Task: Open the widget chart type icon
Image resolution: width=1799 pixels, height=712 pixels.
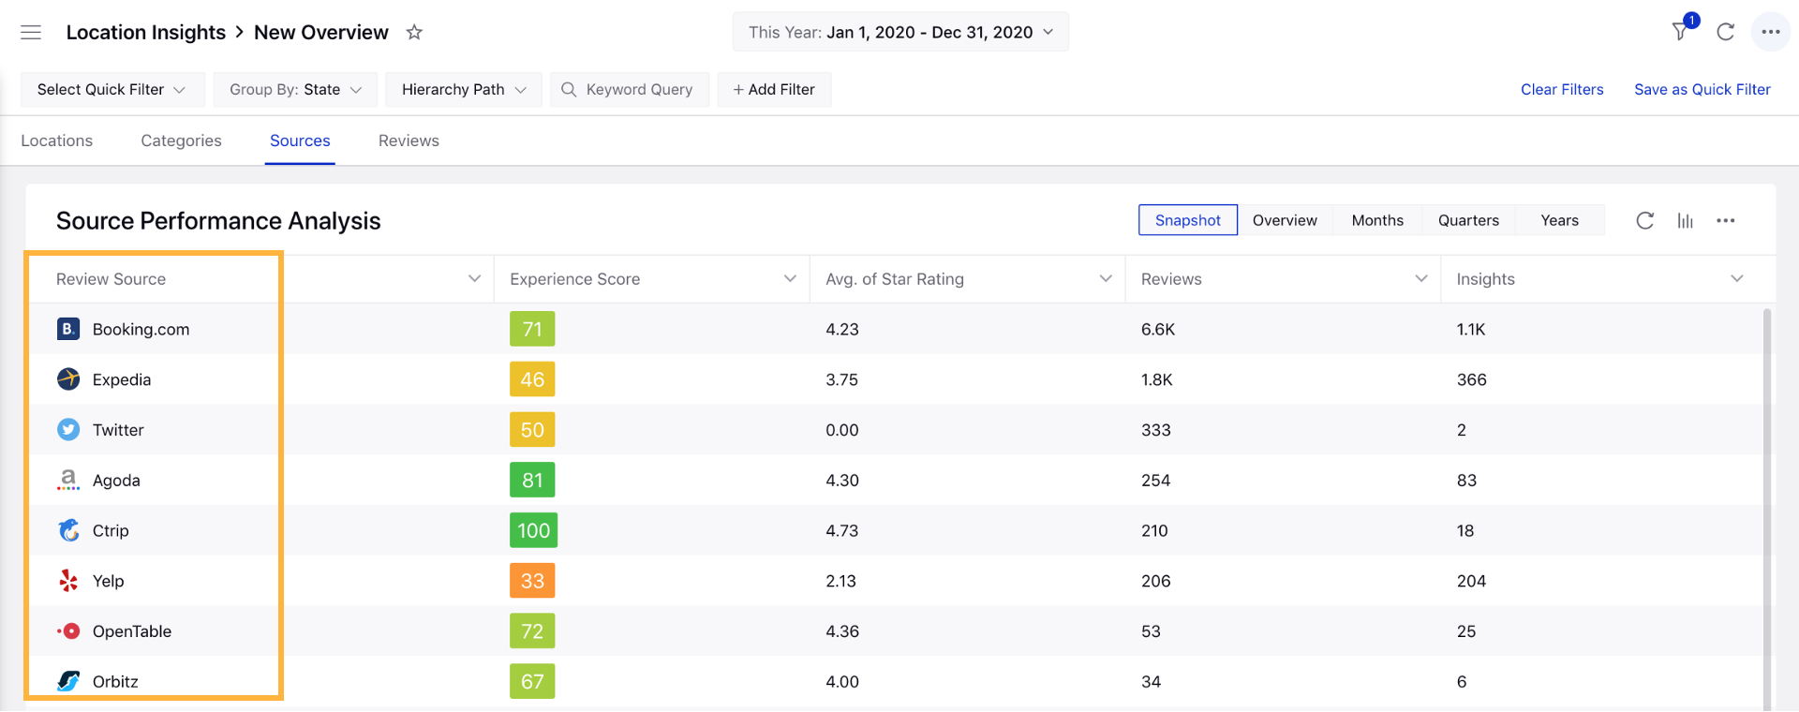Action: click(1685, 221)
